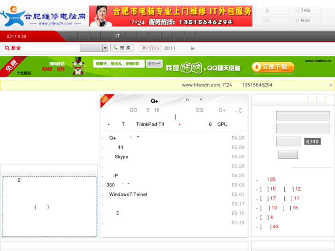Click the dashed-border box containing the number 2
The image size is (335, 251).
(49, 206)
